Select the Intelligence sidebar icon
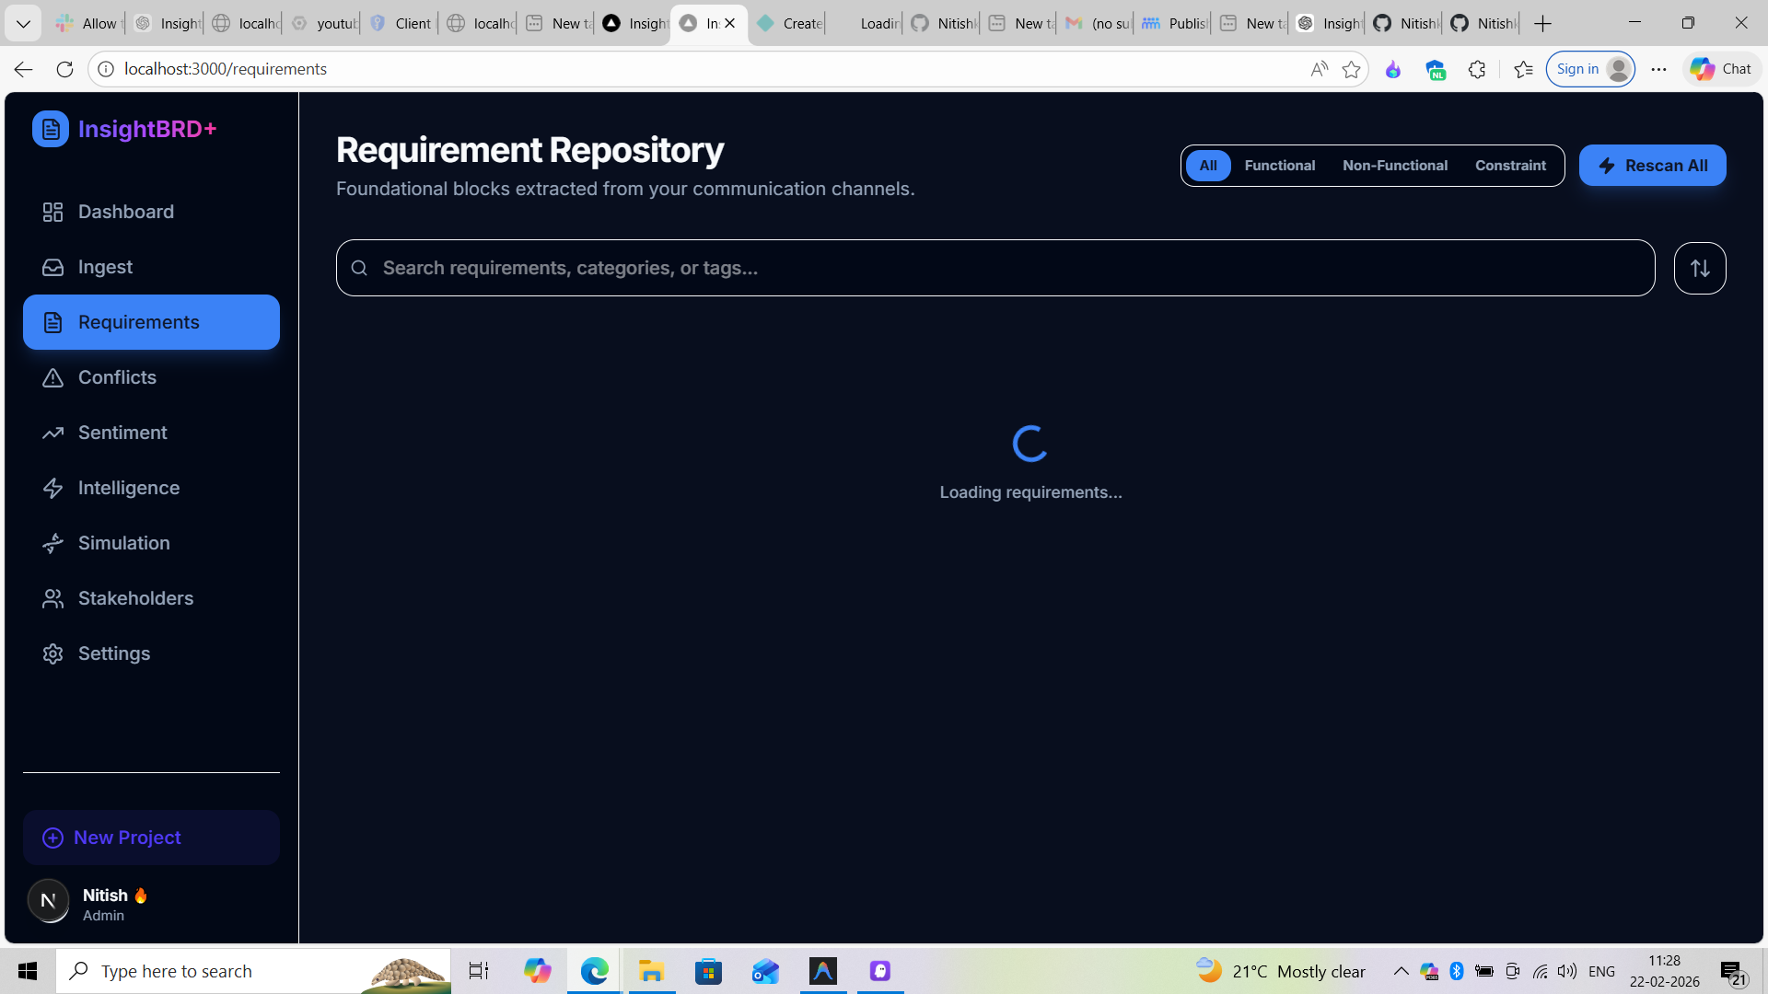Screen dimensions: 1768x994 pyautogui.click(x=52, y=488)
